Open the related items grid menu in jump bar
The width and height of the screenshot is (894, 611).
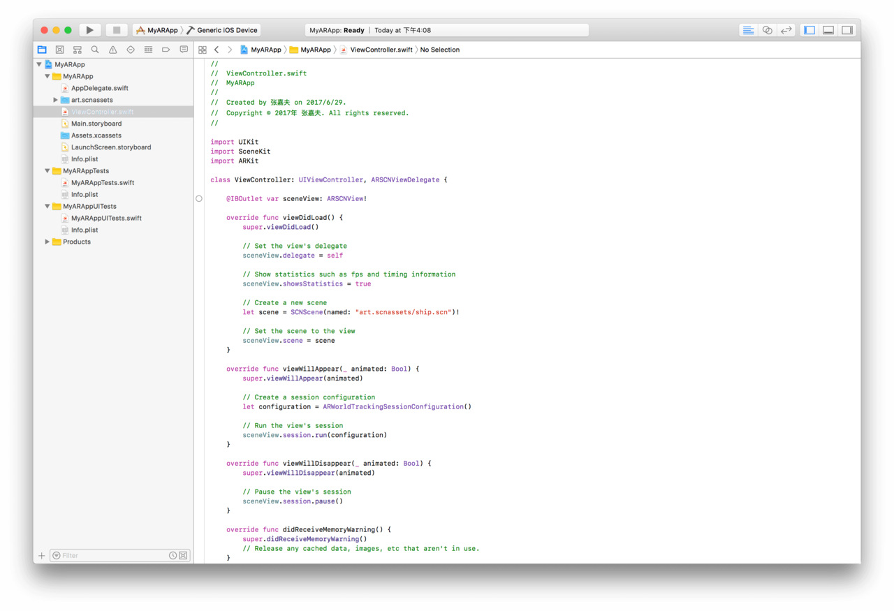[x=203, y=50]
